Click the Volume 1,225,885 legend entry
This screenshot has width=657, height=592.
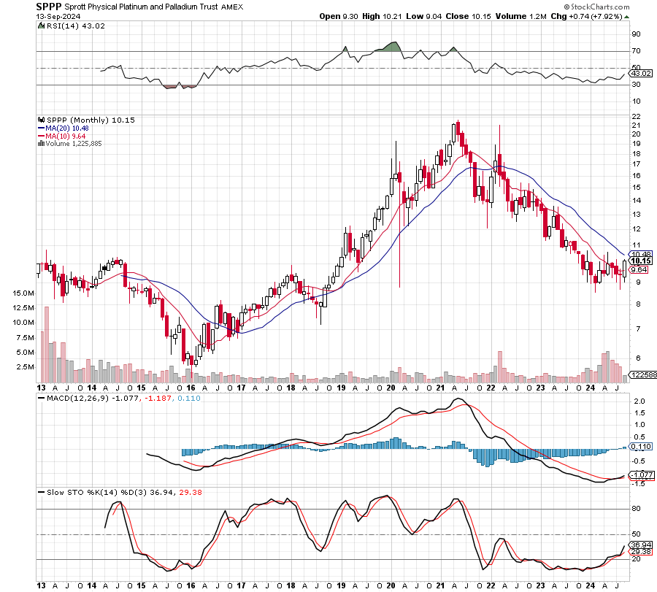[70, 144]
